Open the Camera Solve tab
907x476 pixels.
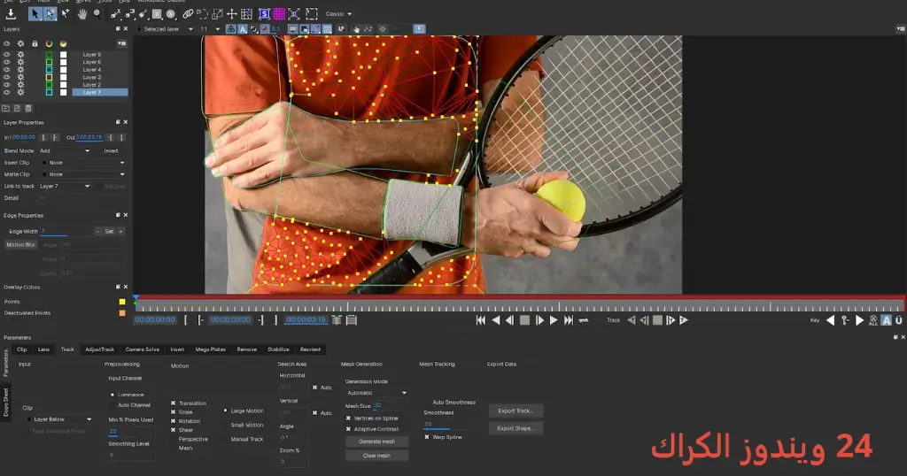point(143,349)
